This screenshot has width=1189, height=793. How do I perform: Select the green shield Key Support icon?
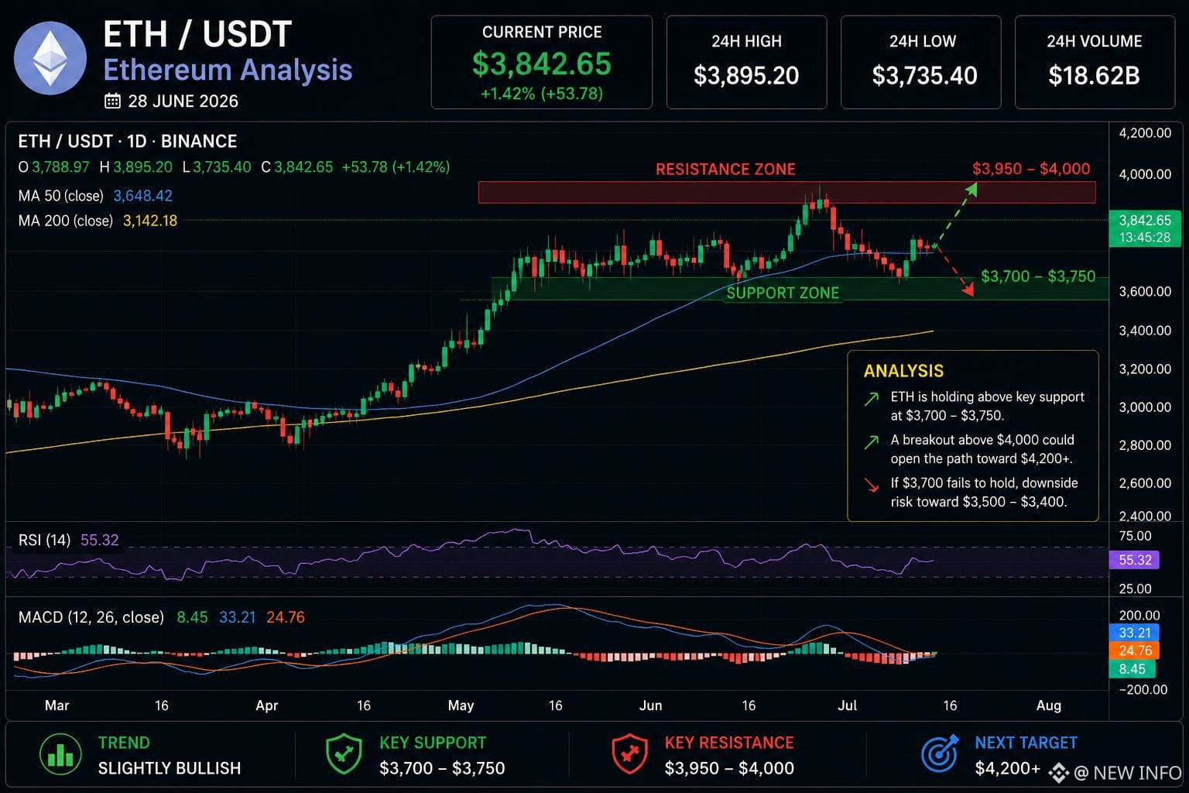(344, 754)
